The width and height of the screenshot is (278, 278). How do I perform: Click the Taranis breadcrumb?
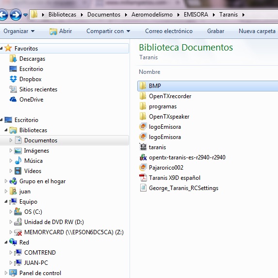pos(229,15)
